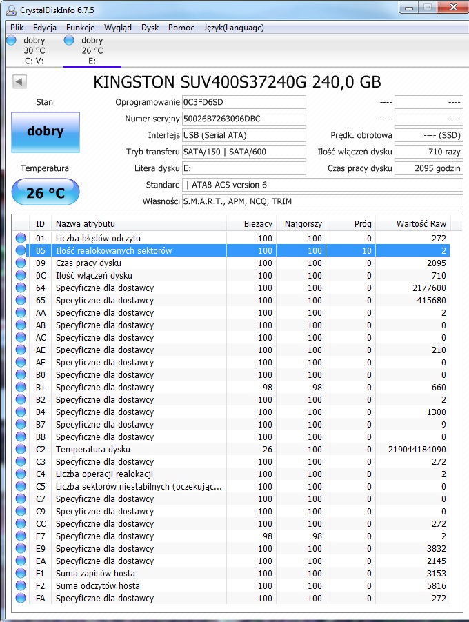469x622 pixels.
Task: Click the status orb for attribute C2
Action: [x=21, y=449]
